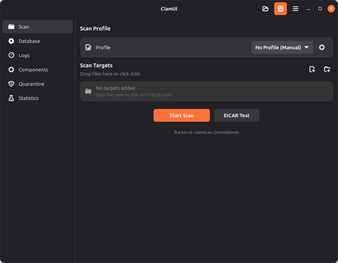This screenshot has width=338, height=263.
Task: Open the profile settings gear
Action: [322, 47]
